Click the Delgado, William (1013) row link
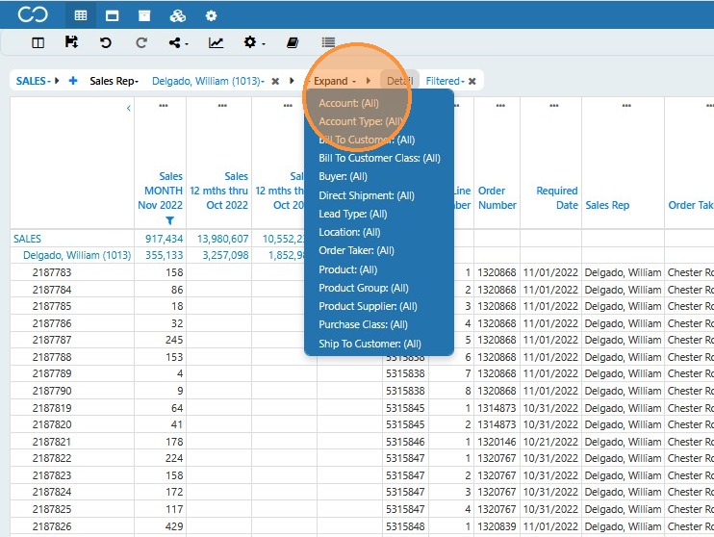Viewport: 714px width, 537px height. 77,255
